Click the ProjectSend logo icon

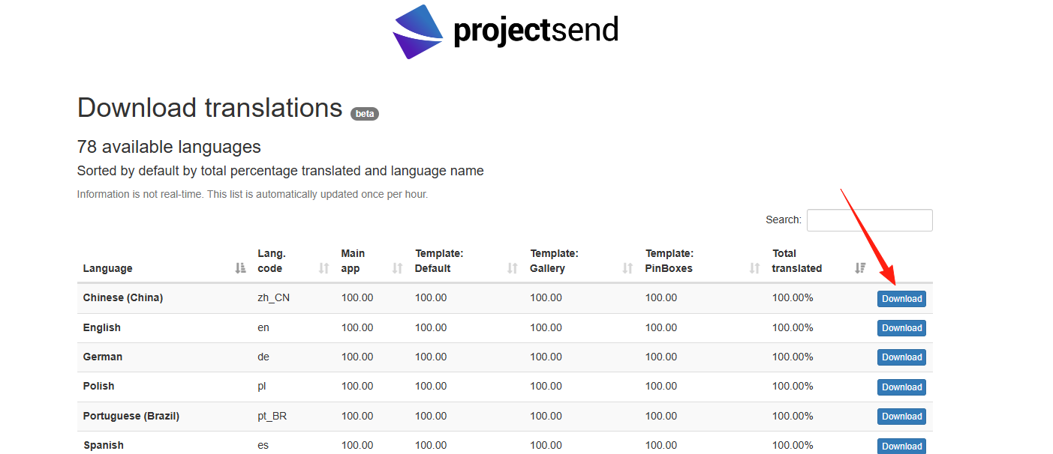tap(418, 31)
